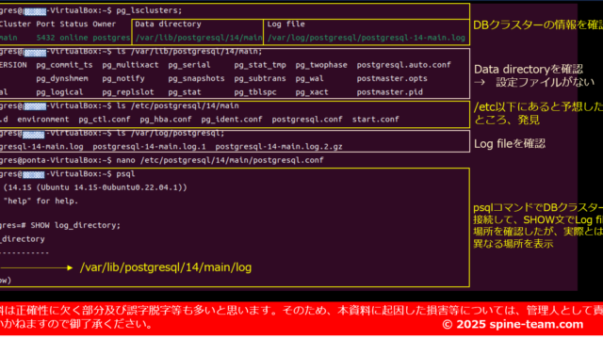Click the 'pg_commit_ts' directory name
Screen dimensions: 603x339
click(64, 65)
